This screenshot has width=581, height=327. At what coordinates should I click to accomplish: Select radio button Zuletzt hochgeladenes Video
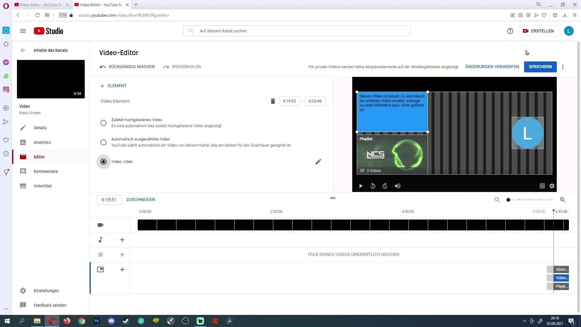104,123
